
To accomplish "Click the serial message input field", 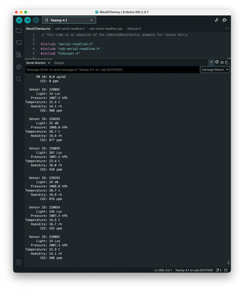I will [112, 70].
